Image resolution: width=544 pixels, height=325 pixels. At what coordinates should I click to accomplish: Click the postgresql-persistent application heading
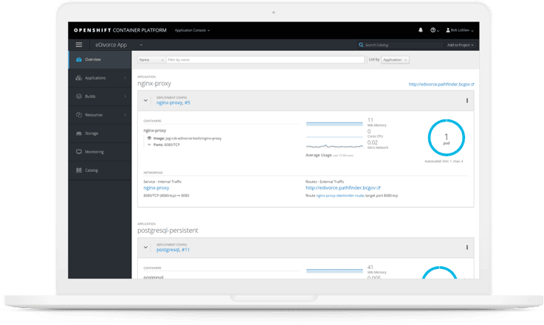(168, 231)
